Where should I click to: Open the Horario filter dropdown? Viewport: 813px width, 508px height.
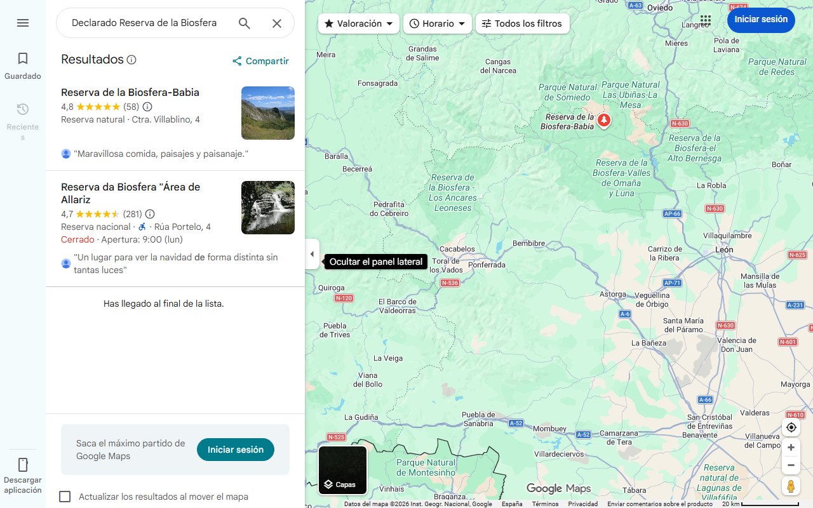coord(437,23)
